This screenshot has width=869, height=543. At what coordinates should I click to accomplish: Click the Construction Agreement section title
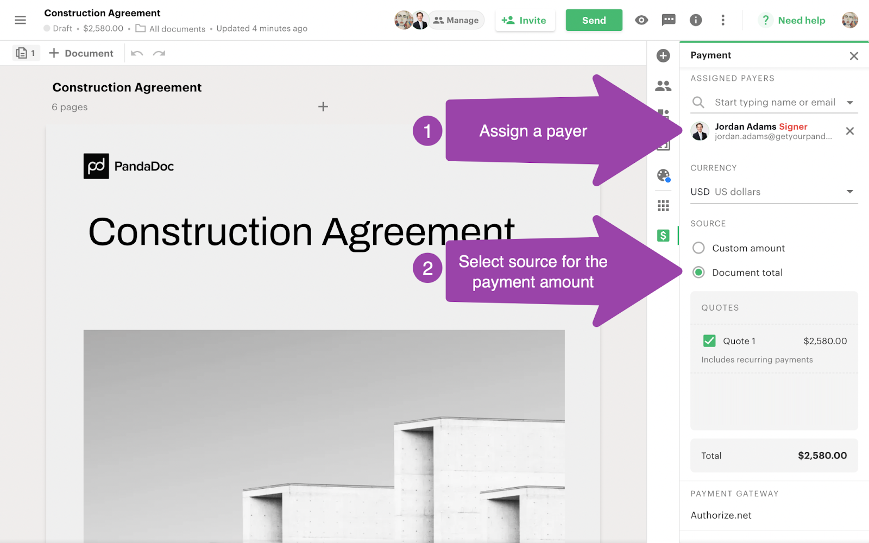click(x=127, y=87)
